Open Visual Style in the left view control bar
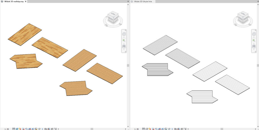This screenshot has width=259, height=130. click(17, 129)
